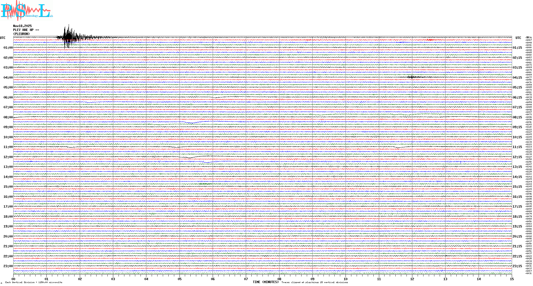
Task: Click the 04:15 time label on right
Action: click(x=517, y=78)
